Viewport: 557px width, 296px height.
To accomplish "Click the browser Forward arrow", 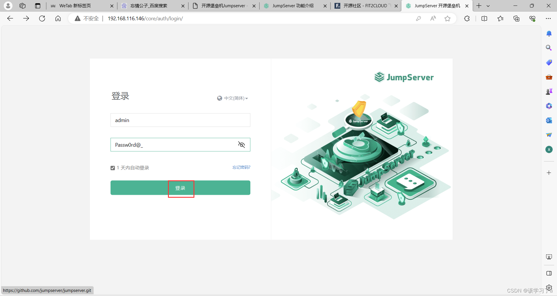I will [26, 19].
